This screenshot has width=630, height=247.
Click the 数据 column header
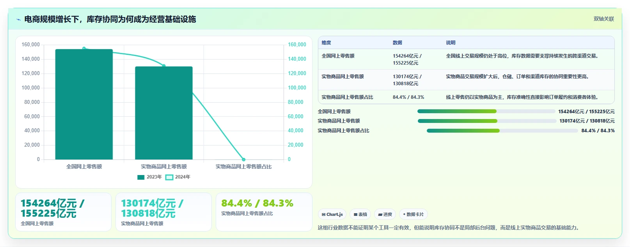(398, 43)
